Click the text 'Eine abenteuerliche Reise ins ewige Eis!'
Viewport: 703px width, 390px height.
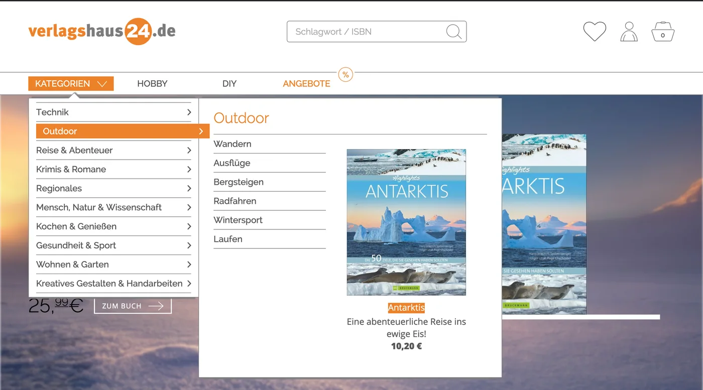coord(406,328)
